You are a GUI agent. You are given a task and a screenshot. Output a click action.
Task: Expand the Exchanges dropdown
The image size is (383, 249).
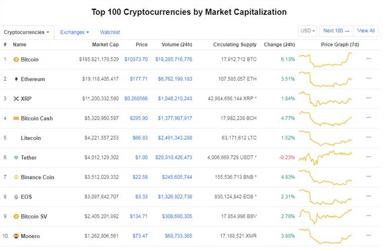click(74, 32)
